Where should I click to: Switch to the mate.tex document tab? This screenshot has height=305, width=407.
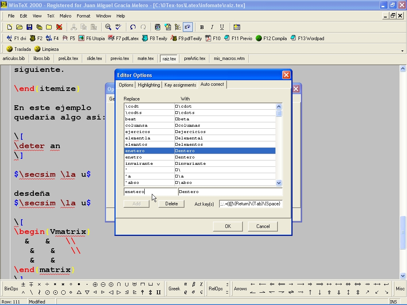pos(145,59)
